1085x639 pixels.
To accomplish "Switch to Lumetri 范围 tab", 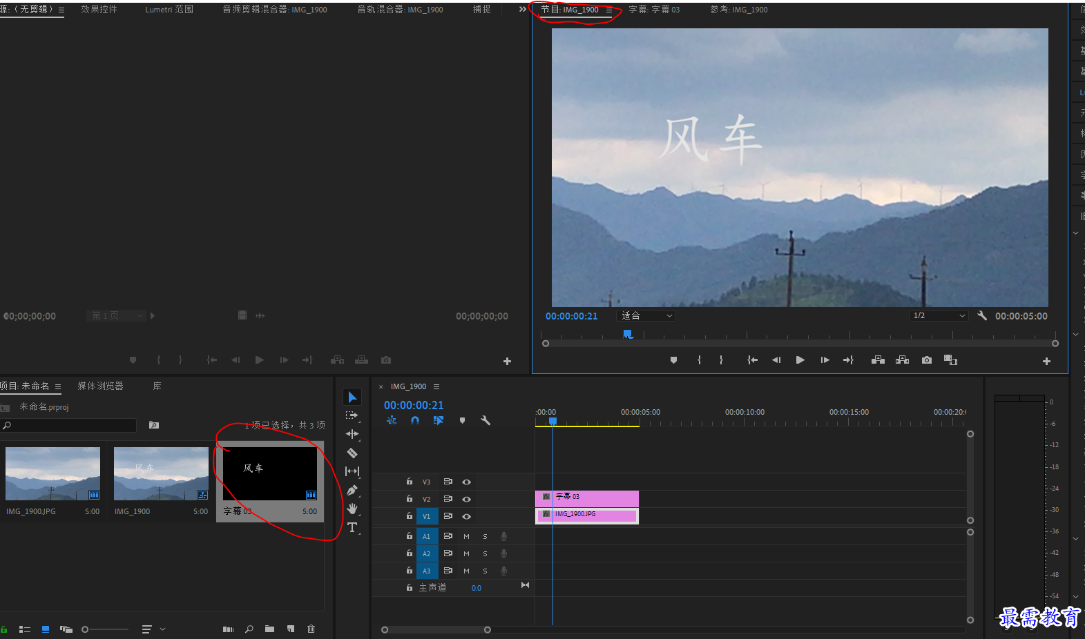I will pos(169,10).
